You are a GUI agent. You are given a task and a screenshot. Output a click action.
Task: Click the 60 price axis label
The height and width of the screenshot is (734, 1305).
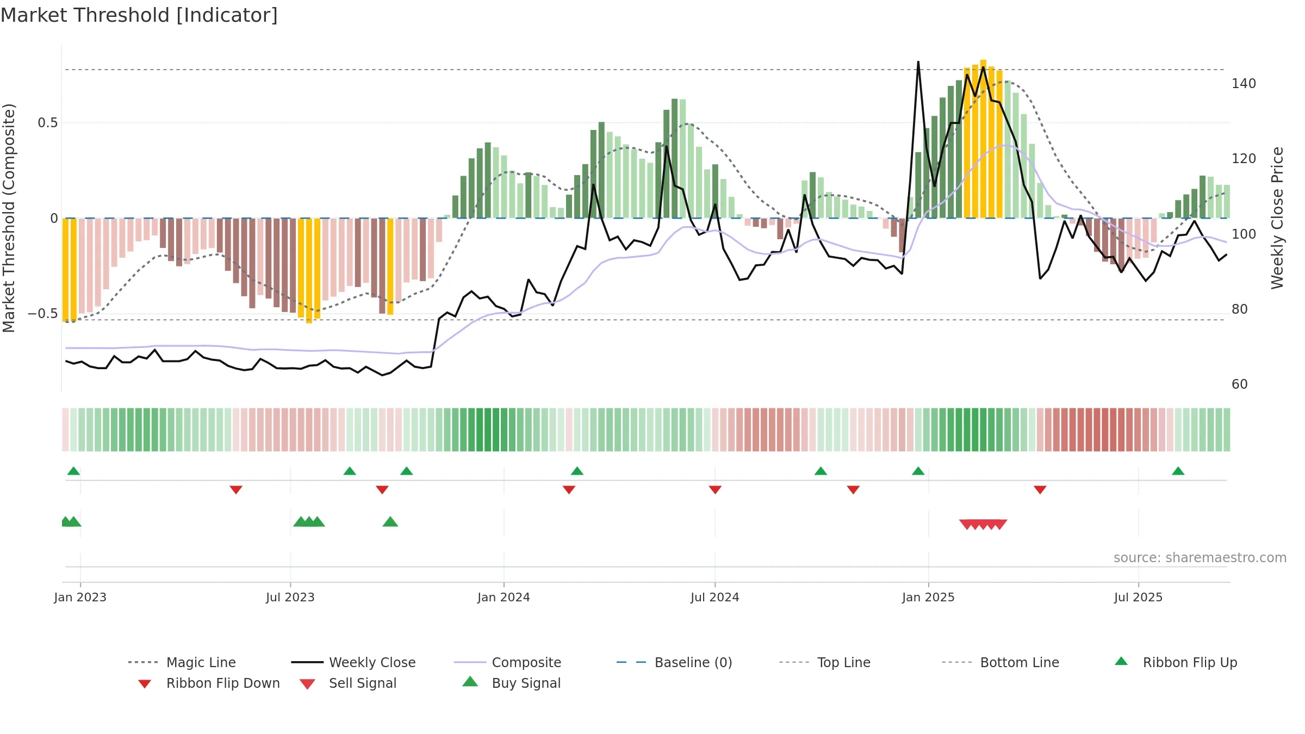click(x=1240, y=384)
